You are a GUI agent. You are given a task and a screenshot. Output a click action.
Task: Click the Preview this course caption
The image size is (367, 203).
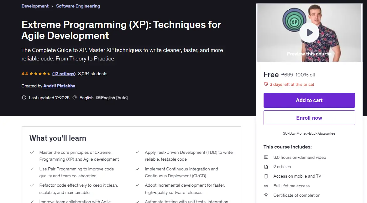click(309, 54)
